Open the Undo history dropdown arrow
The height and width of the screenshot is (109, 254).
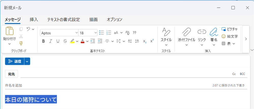pos(33,29)
